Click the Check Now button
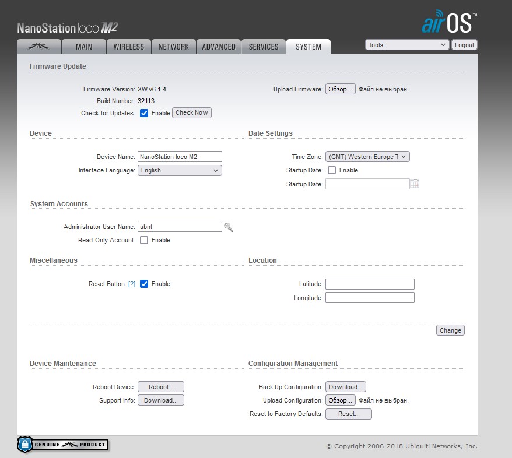 tap(192, 112)
